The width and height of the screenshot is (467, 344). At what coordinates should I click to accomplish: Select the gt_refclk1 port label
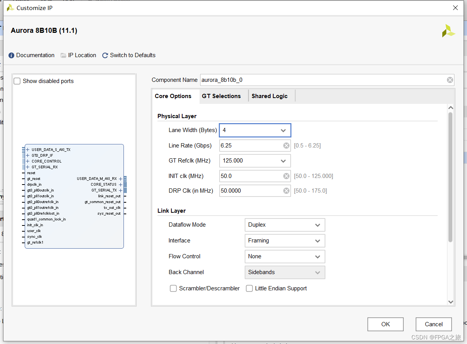[x=35, y=242]
